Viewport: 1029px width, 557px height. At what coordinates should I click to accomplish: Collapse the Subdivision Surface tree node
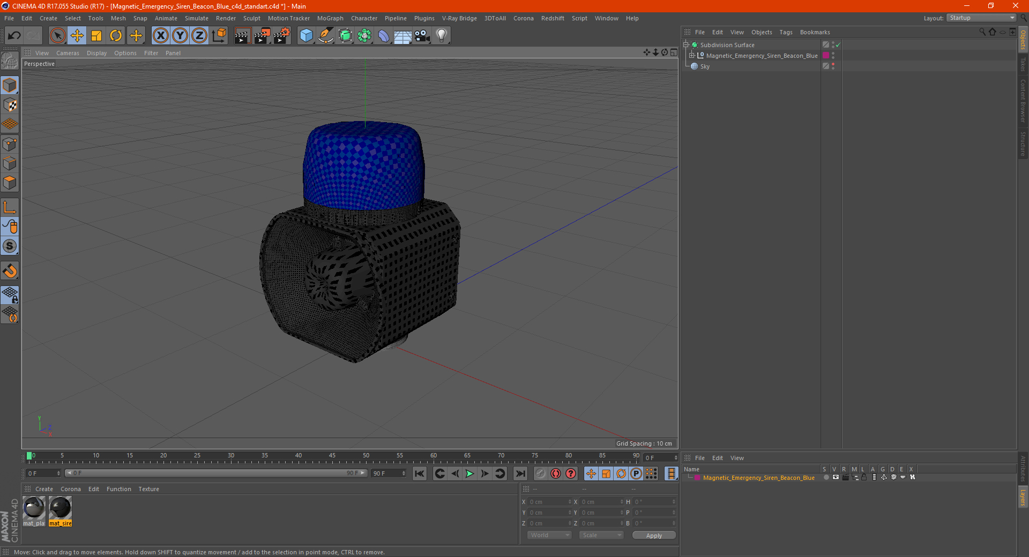pos(686,45)
